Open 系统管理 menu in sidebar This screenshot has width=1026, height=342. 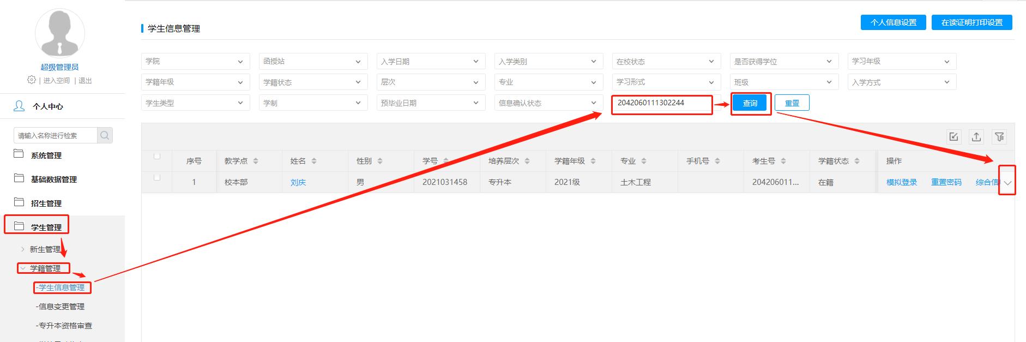click(46, 155)
